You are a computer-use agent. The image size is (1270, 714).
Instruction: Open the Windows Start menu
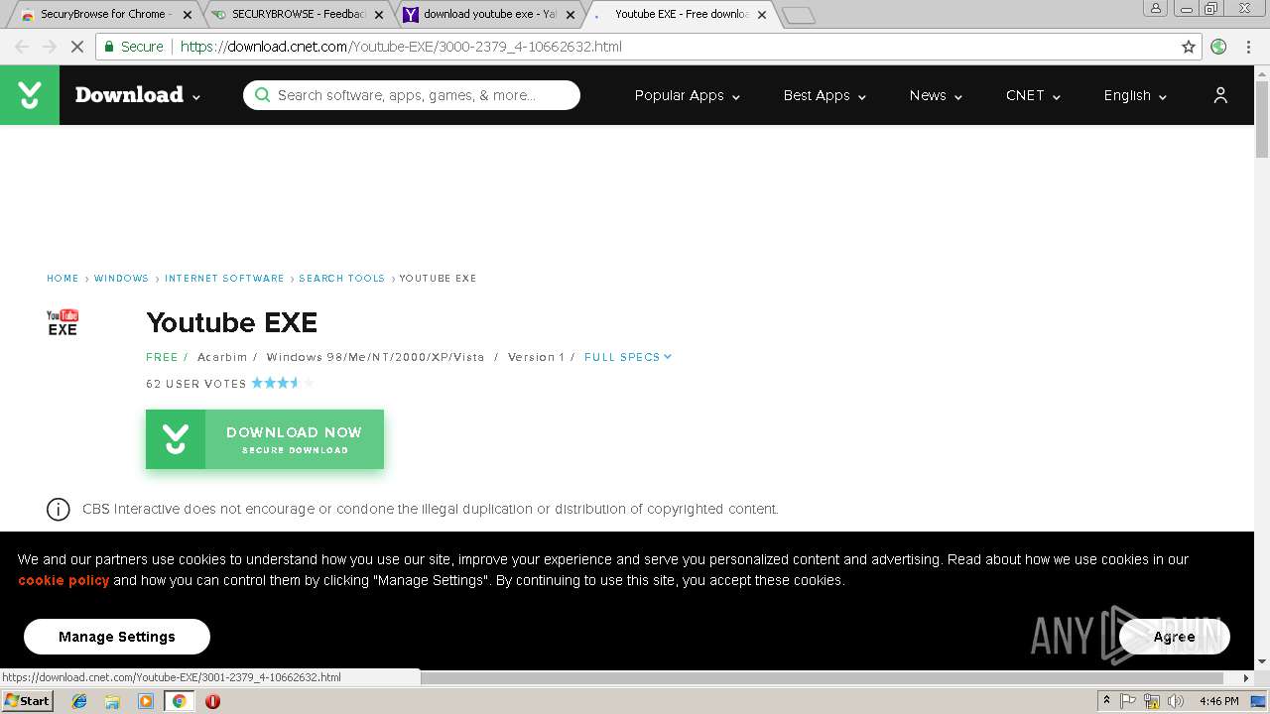click(27, 701)
